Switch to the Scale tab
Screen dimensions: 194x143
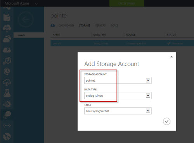tap(114, 26)
